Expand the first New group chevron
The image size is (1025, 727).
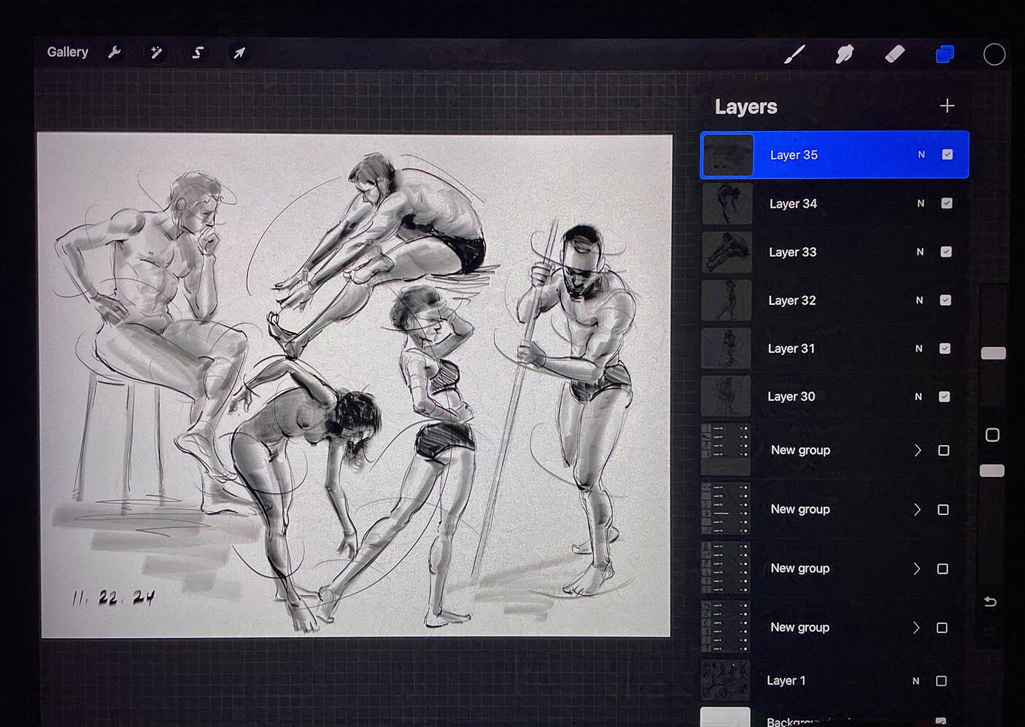point(918,451)
